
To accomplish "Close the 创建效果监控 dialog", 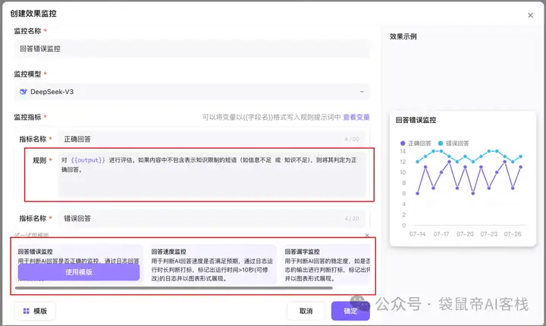I will pyautogui.click(x=530, y=15).
